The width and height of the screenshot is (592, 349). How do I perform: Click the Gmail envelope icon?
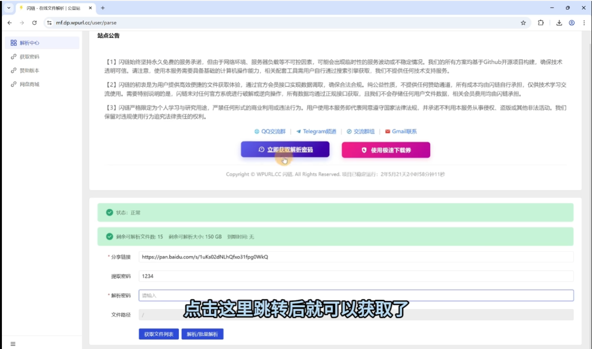pos(387,131)
